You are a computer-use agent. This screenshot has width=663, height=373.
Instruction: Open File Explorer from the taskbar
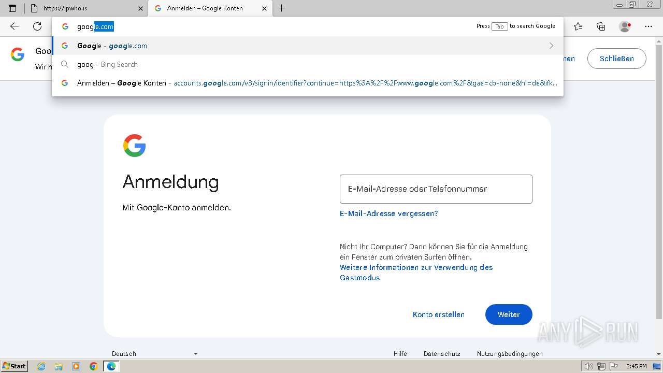59,366
